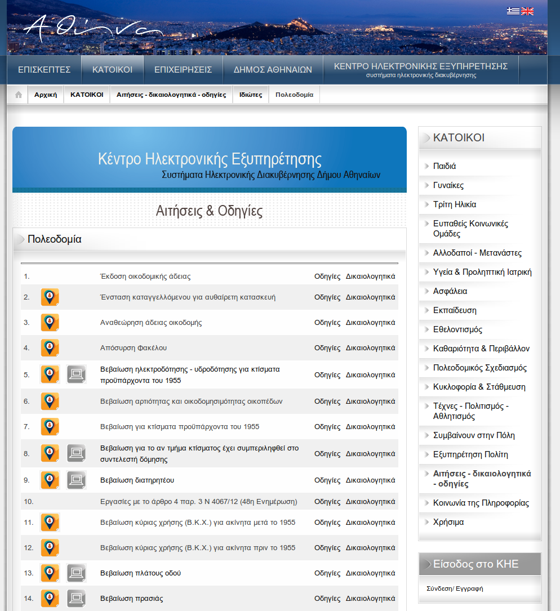Click the home icon in the breadcrumb
The height and width of the screenshot is (611, 560).
(x=19, y=95)
